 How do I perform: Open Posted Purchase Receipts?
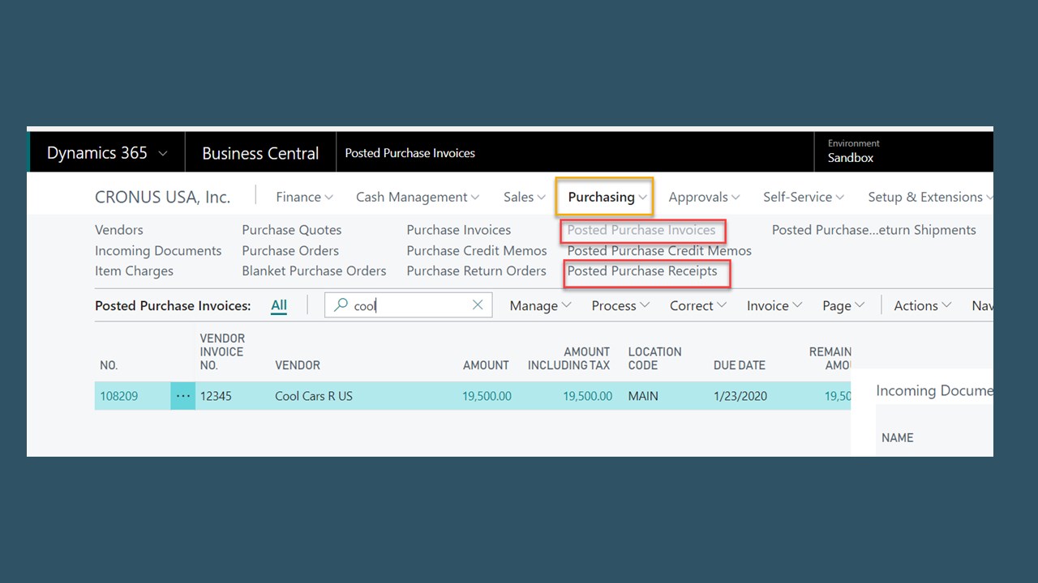pos(642,271)
